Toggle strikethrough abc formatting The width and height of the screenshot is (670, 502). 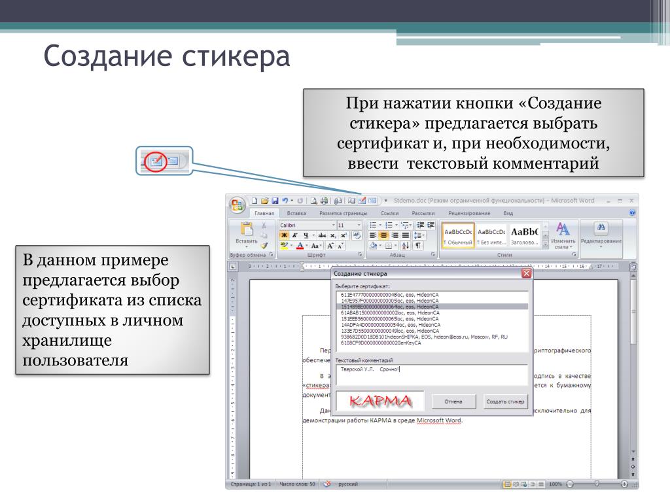coord(322,235)
